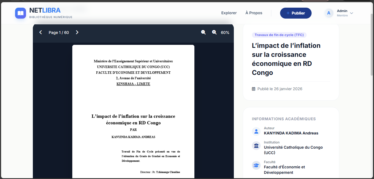Click the Admin avatar circle
Viewport: 374px width, 179px height.
tap(329, 13)
